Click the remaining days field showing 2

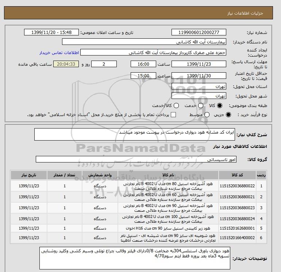pyautogui.click(x=104, y=64)
